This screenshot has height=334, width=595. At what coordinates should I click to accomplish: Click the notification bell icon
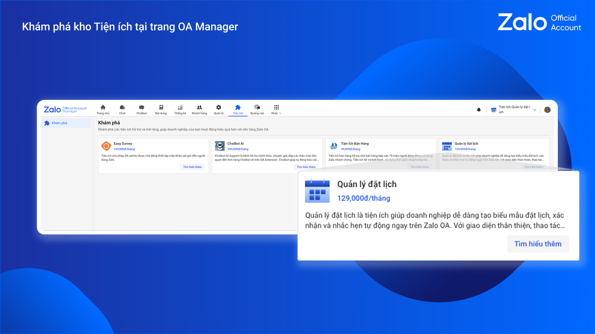tap(479, 110)
